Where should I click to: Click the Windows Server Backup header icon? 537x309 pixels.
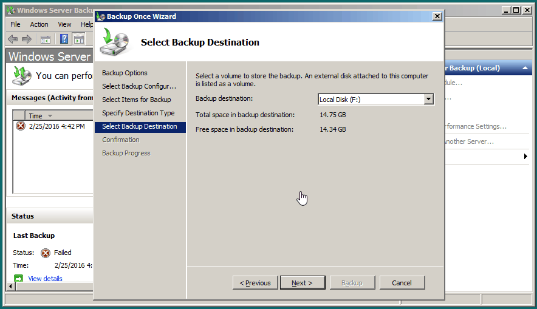[22, 76]
